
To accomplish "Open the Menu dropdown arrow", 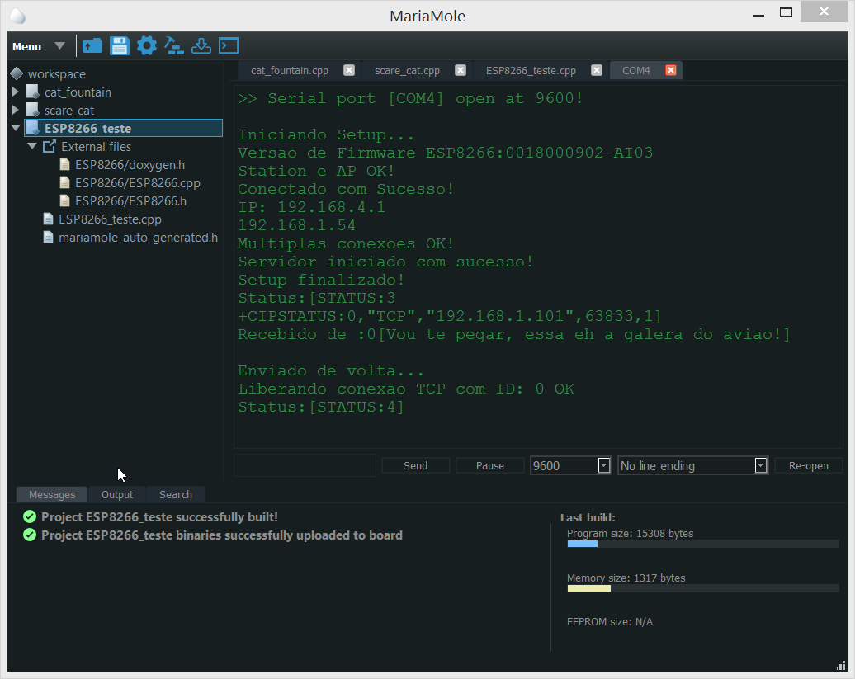I will pos(59,46).
